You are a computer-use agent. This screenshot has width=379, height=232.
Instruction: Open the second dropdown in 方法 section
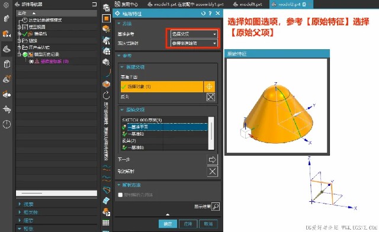coord(194,43)
